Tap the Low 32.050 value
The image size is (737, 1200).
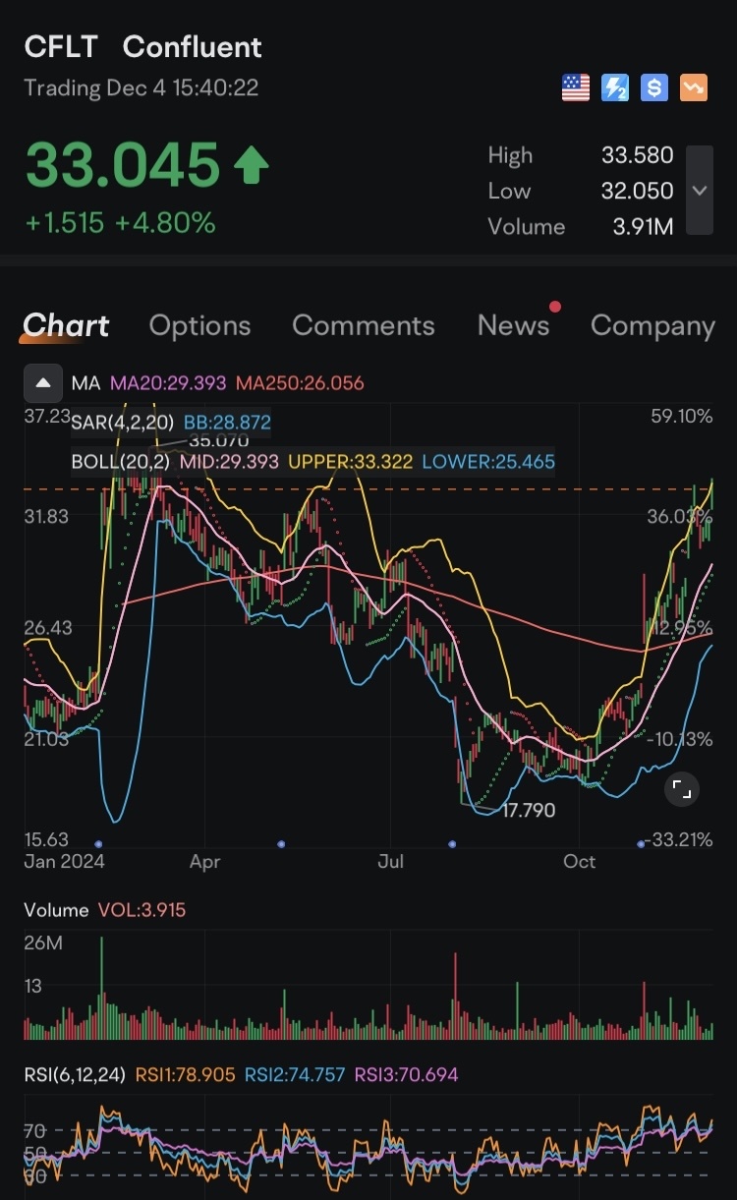638,191
